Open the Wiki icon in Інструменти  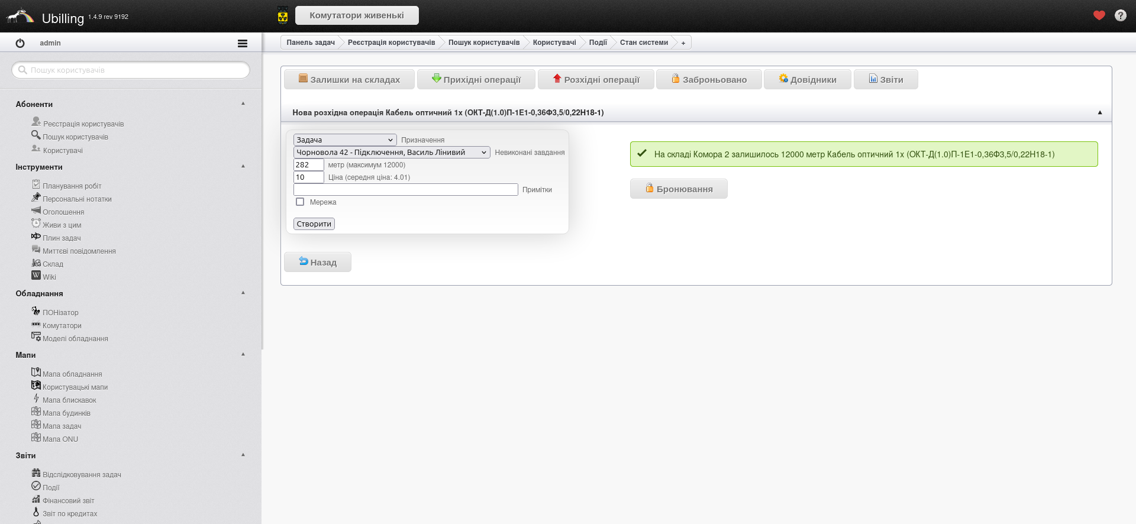click(x=36, y=276)
